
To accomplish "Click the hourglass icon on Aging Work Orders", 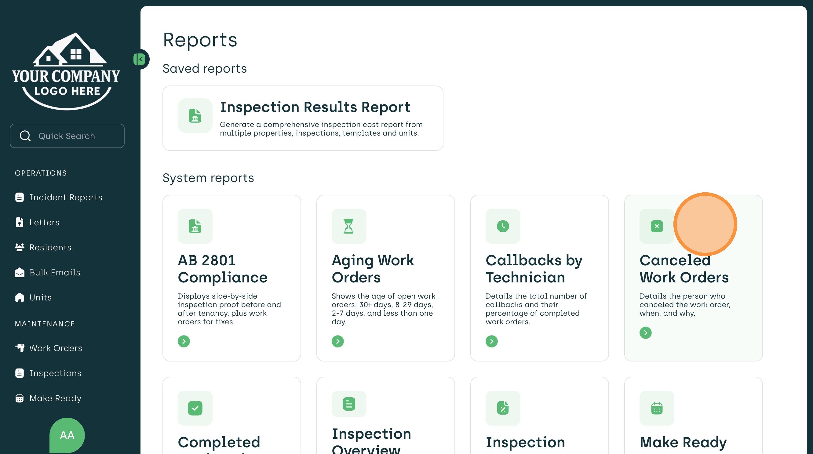I will tap(348, 226).
